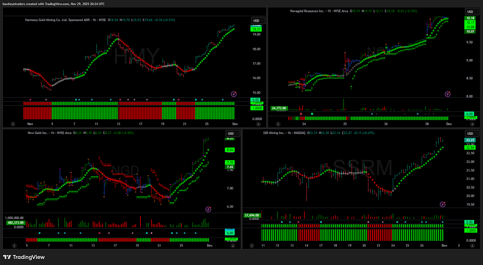Click the 23.27 price label on SSRM chart
Viewport: 483px width, 265px height.
pyautogui.click(x=470, y=140)
